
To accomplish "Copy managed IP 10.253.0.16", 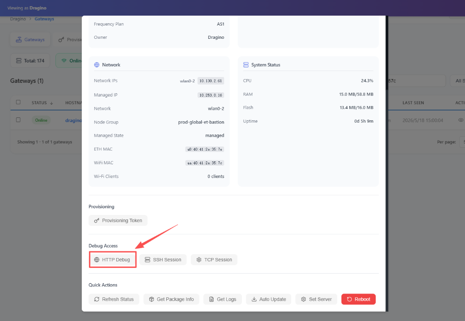I will (x=211, y=95).
